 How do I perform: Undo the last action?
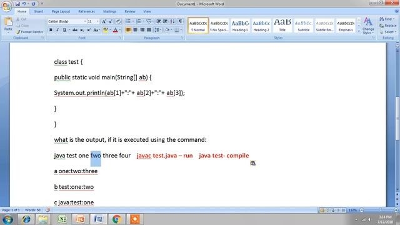[x=24, y=4]
